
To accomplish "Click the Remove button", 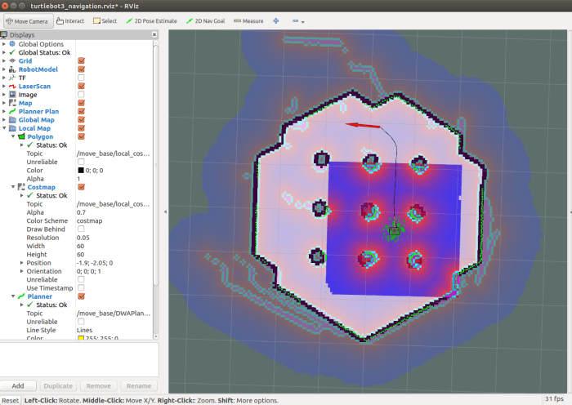I will (x=99, y=385).
